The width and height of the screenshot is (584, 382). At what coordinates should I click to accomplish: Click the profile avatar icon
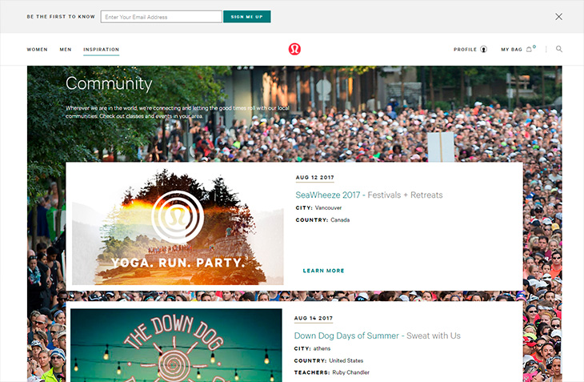483,49
